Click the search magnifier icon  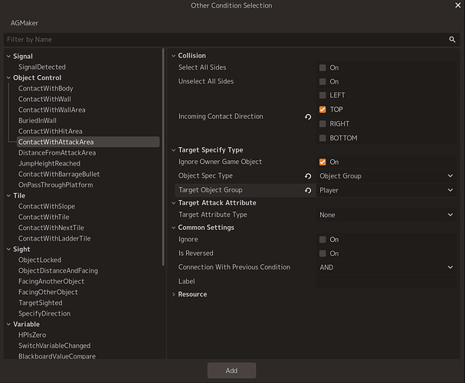[452, 39]
